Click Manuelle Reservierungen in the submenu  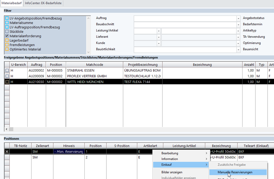pyautogui.click(x=235, y=172)
